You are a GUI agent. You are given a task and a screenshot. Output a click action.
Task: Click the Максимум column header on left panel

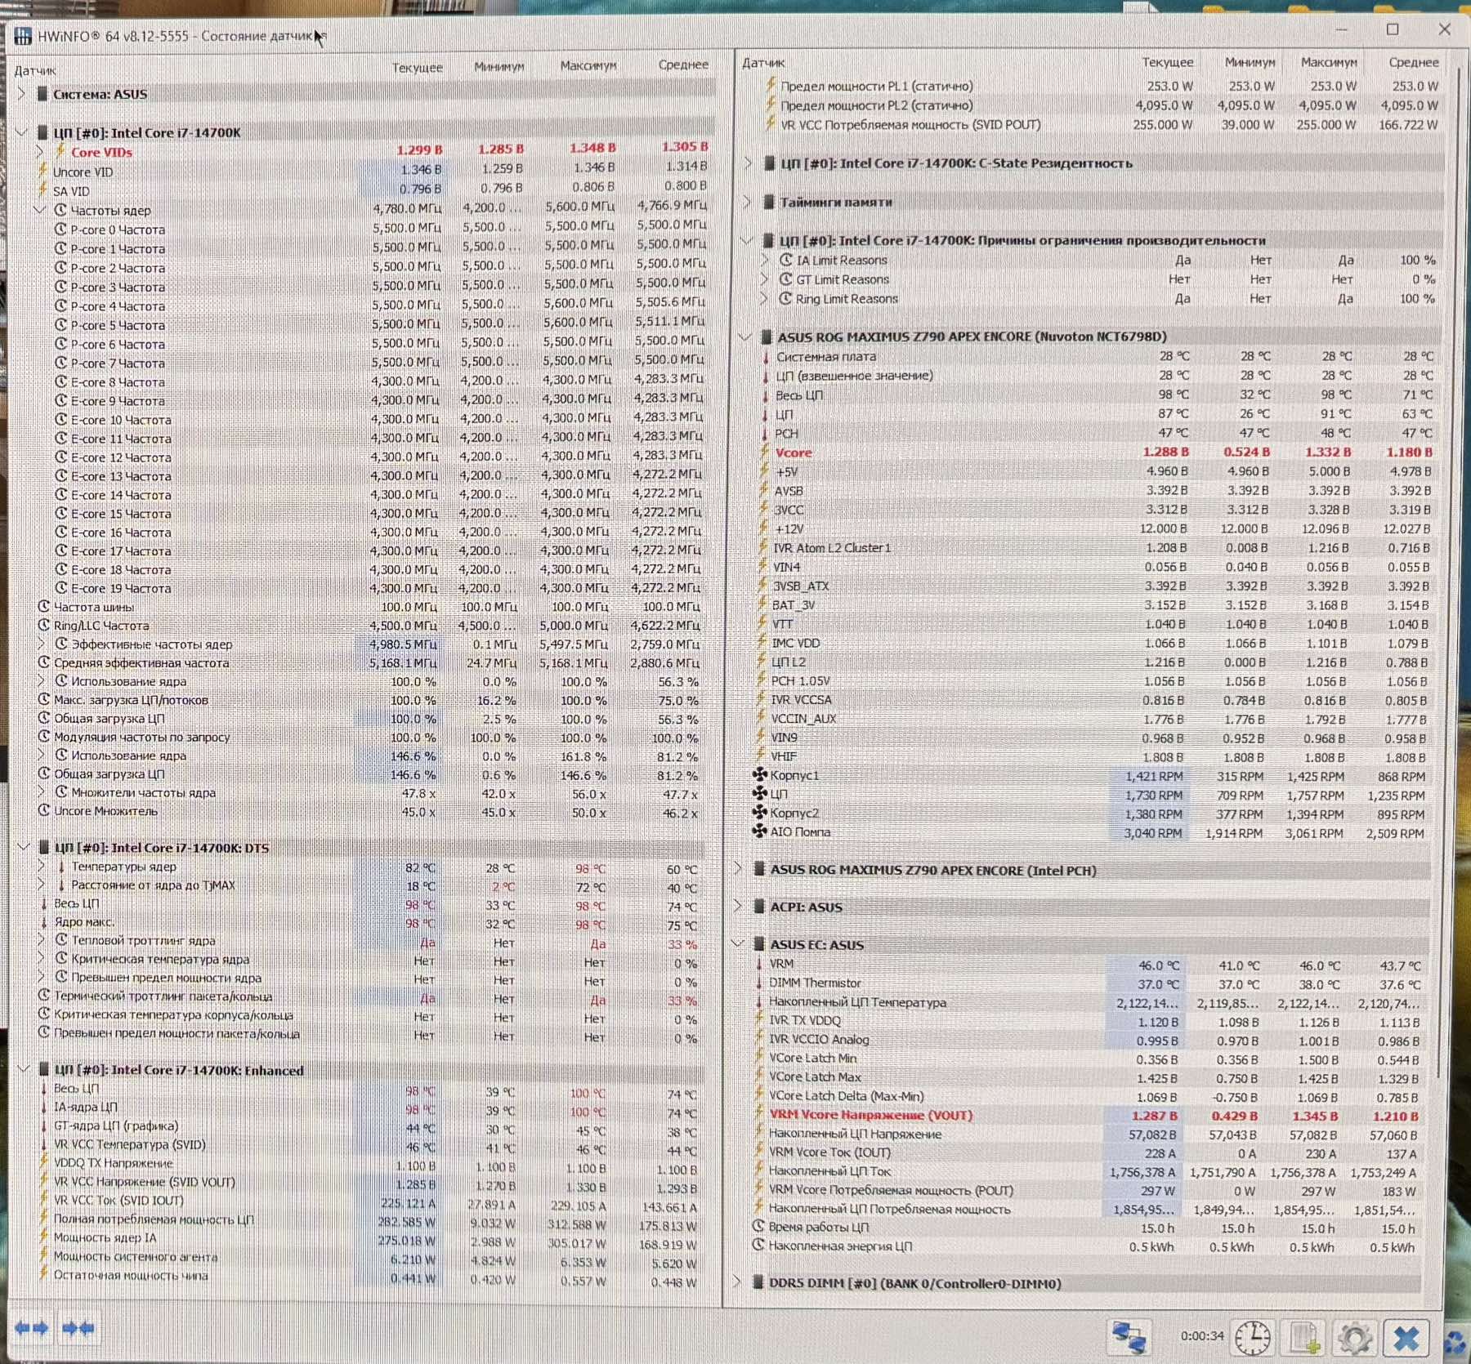(x=588, y=65)
